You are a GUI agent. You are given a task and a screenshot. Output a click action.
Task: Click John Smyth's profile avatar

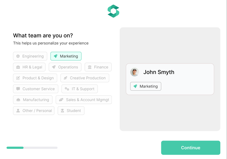pyautogui.click(x=135, y=72)
